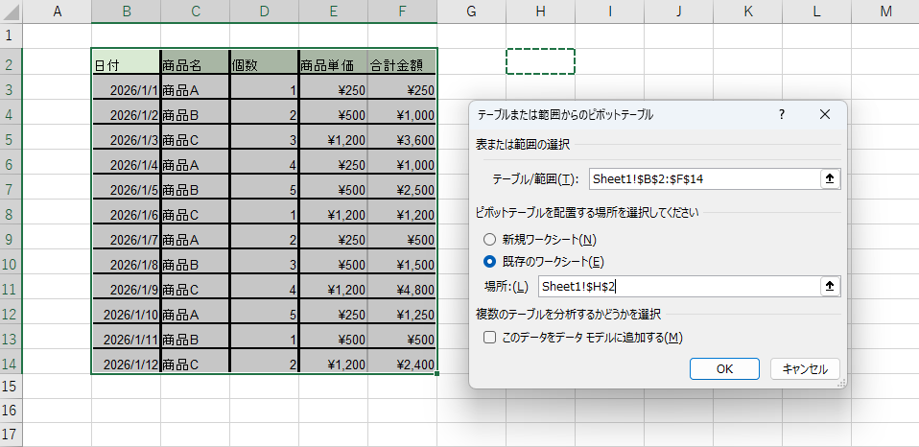This screenshot has width=919, height=447.
Task: Click the 商品名 header cell
Action: [195, 65]
